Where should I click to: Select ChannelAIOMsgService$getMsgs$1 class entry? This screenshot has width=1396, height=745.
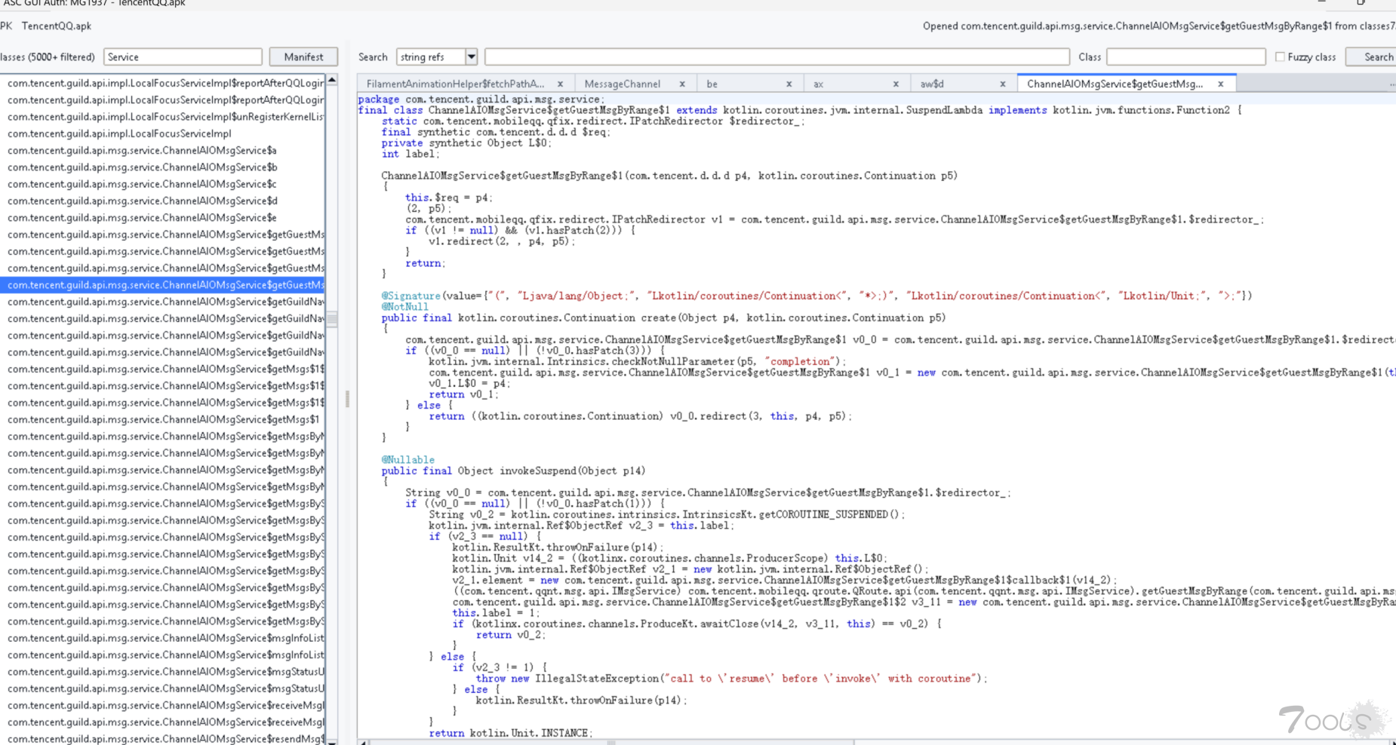click(162, 419)
